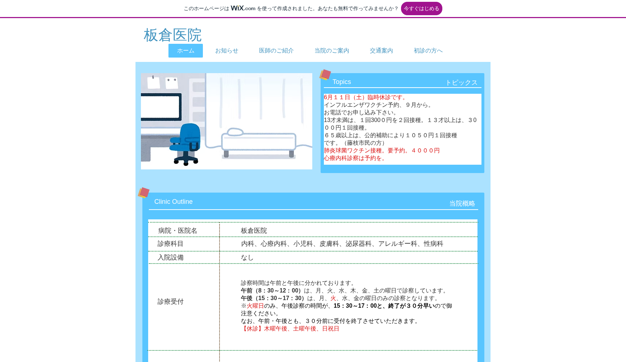Select the ホーム menu item
The height and width of the screenshot is (362, 626).
[x=185, y=51]
